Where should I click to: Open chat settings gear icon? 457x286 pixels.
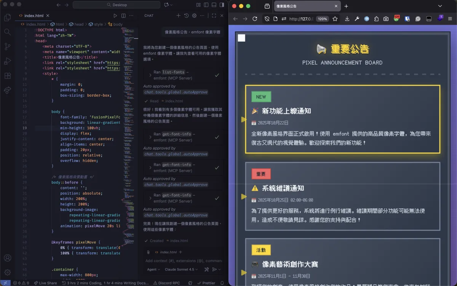point(194,16)
